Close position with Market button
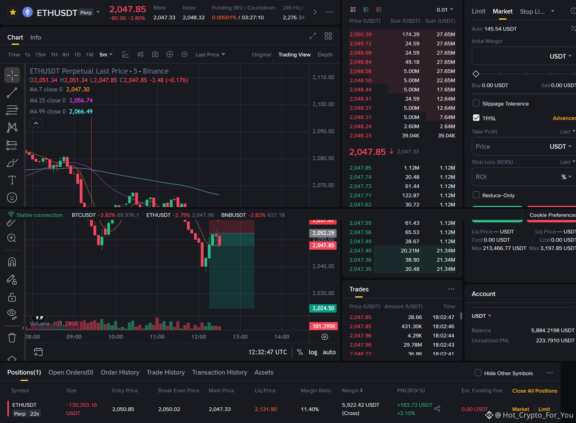Viewport: 576px width, 423px height. tap(521, 409)
